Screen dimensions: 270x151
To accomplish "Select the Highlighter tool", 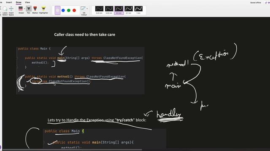I will click(43, 10).
